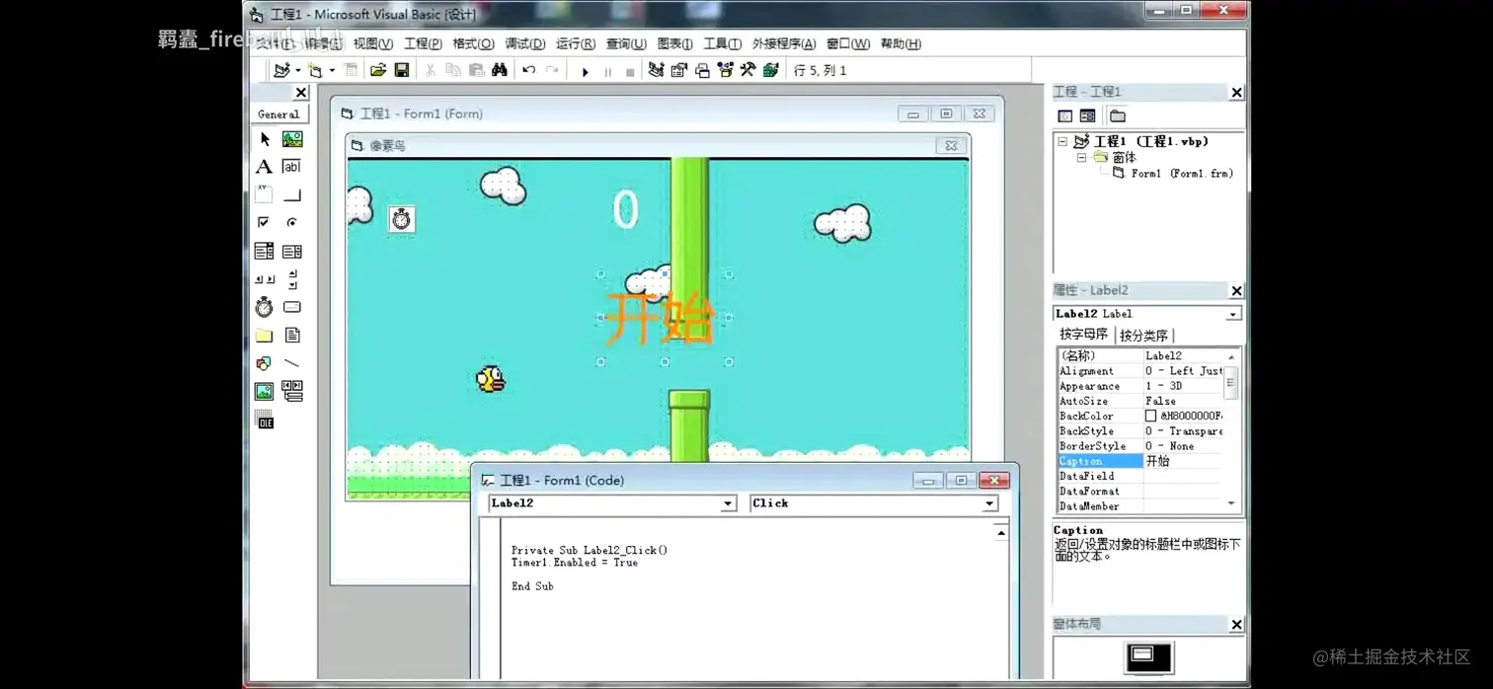The height and width of the screenshot is (689, 1493).
Task: Start the program with the Run button
Action: pos(585,71)
